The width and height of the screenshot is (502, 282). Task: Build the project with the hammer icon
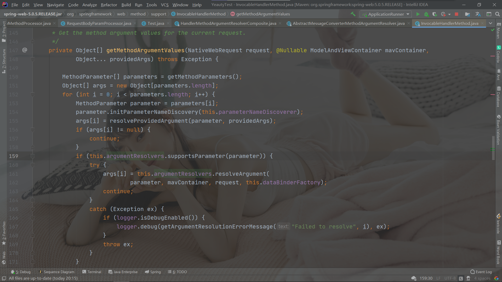[x=353, y=14]
